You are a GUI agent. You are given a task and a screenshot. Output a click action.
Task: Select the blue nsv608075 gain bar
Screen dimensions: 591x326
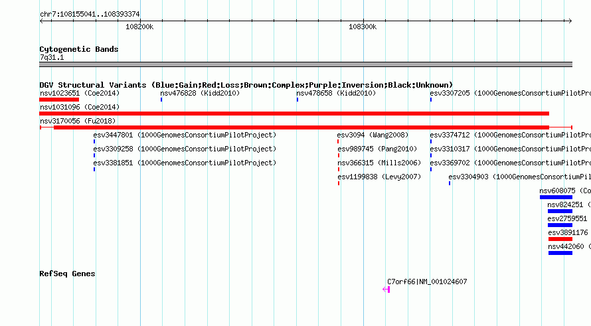(556, 197)
